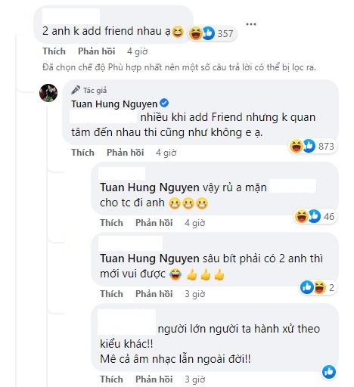Image resolution: width=354 pixels, height=387 pixels.
Task: Open the '4 giờ' timestamp on the top comment
Action: [x=137, y=51]
